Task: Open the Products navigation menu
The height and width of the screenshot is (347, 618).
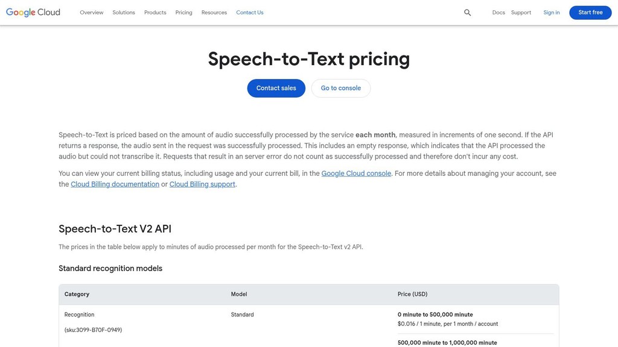Action: 154,12
